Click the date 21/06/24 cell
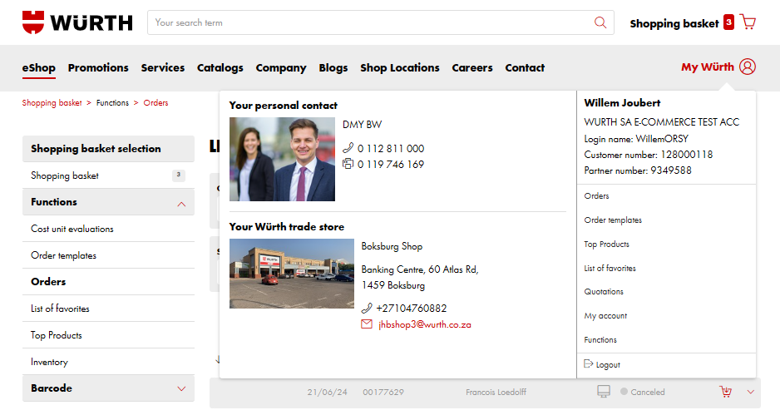The image size is (780, 415). (328, 392)
